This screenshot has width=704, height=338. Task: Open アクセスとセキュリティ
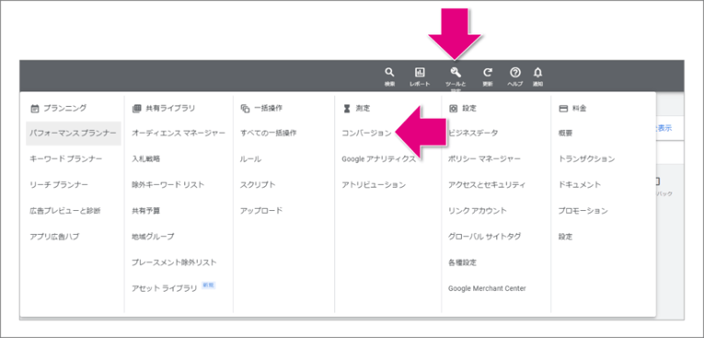click(x=487, y=185)
